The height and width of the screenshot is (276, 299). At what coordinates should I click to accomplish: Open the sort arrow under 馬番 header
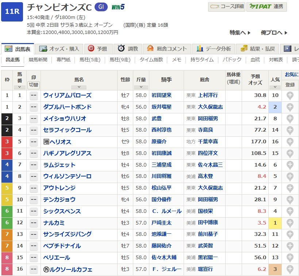pos(19,87)
